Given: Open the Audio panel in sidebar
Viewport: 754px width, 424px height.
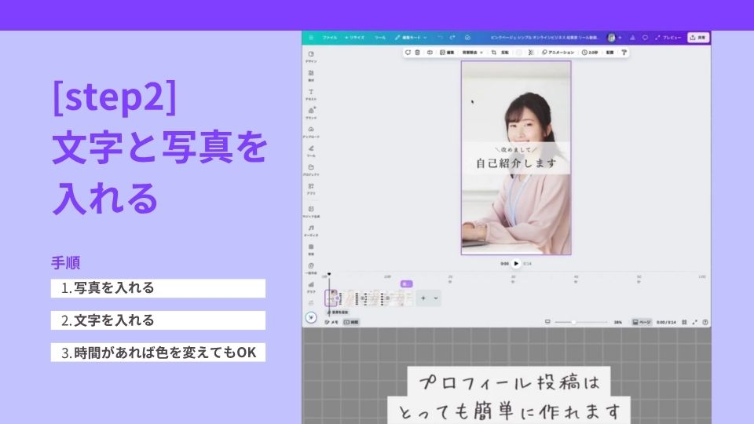Looking at the screenshot, I should (x=312, y=229).
